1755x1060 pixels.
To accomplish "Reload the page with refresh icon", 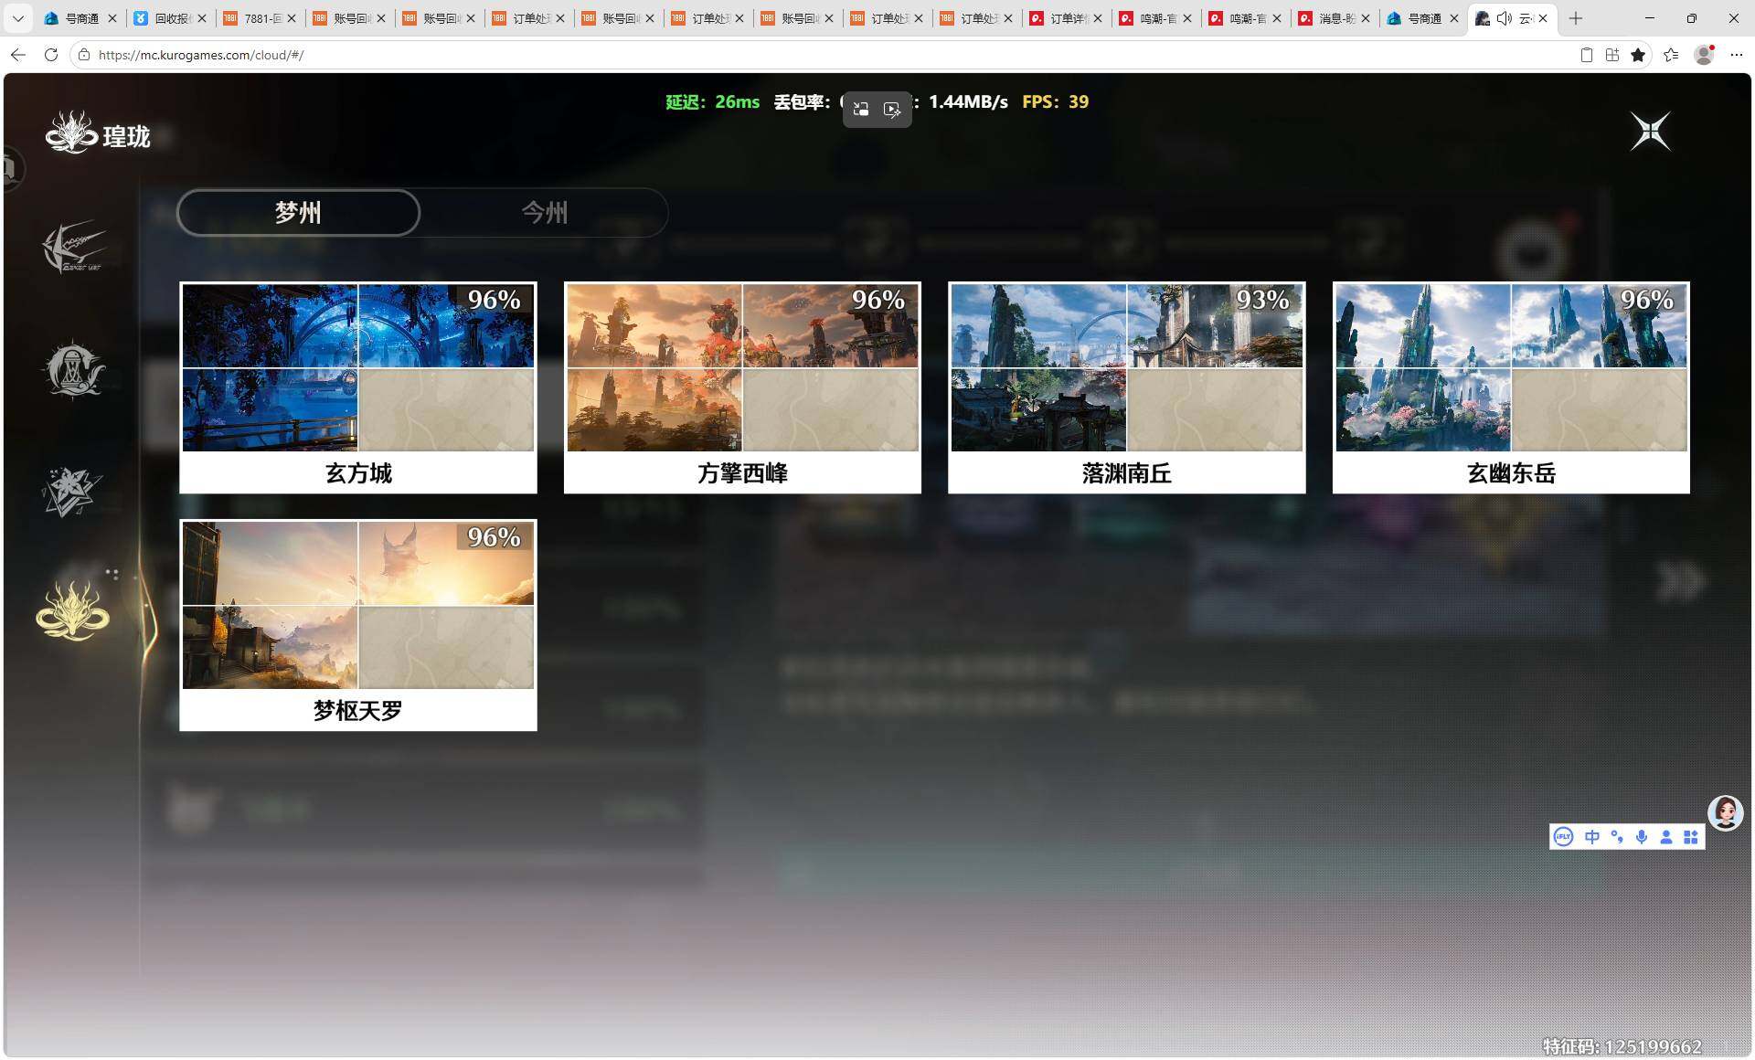I will pos(51,55).
